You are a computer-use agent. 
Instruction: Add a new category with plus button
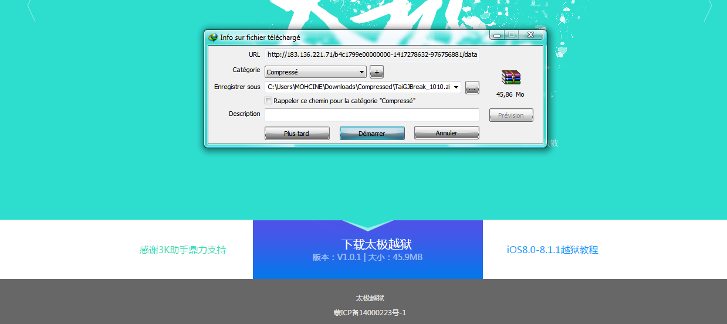tap(377, 72)
